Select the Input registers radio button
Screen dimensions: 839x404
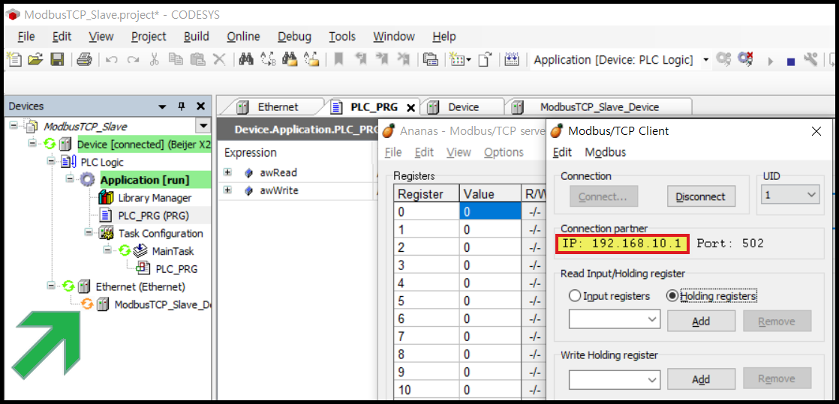[575, 295]
